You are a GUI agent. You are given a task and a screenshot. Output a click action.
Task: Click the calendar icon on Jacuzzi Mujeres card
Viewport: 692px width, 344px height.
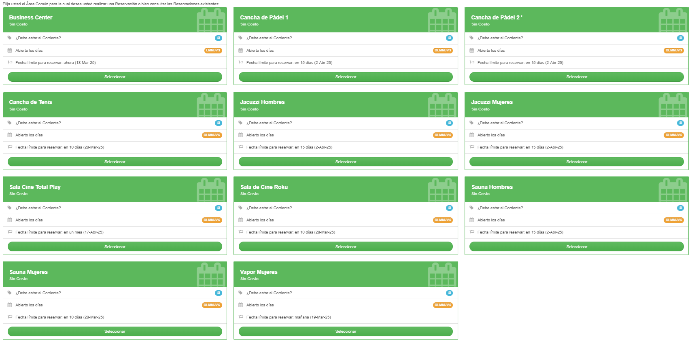click(673, 105)
